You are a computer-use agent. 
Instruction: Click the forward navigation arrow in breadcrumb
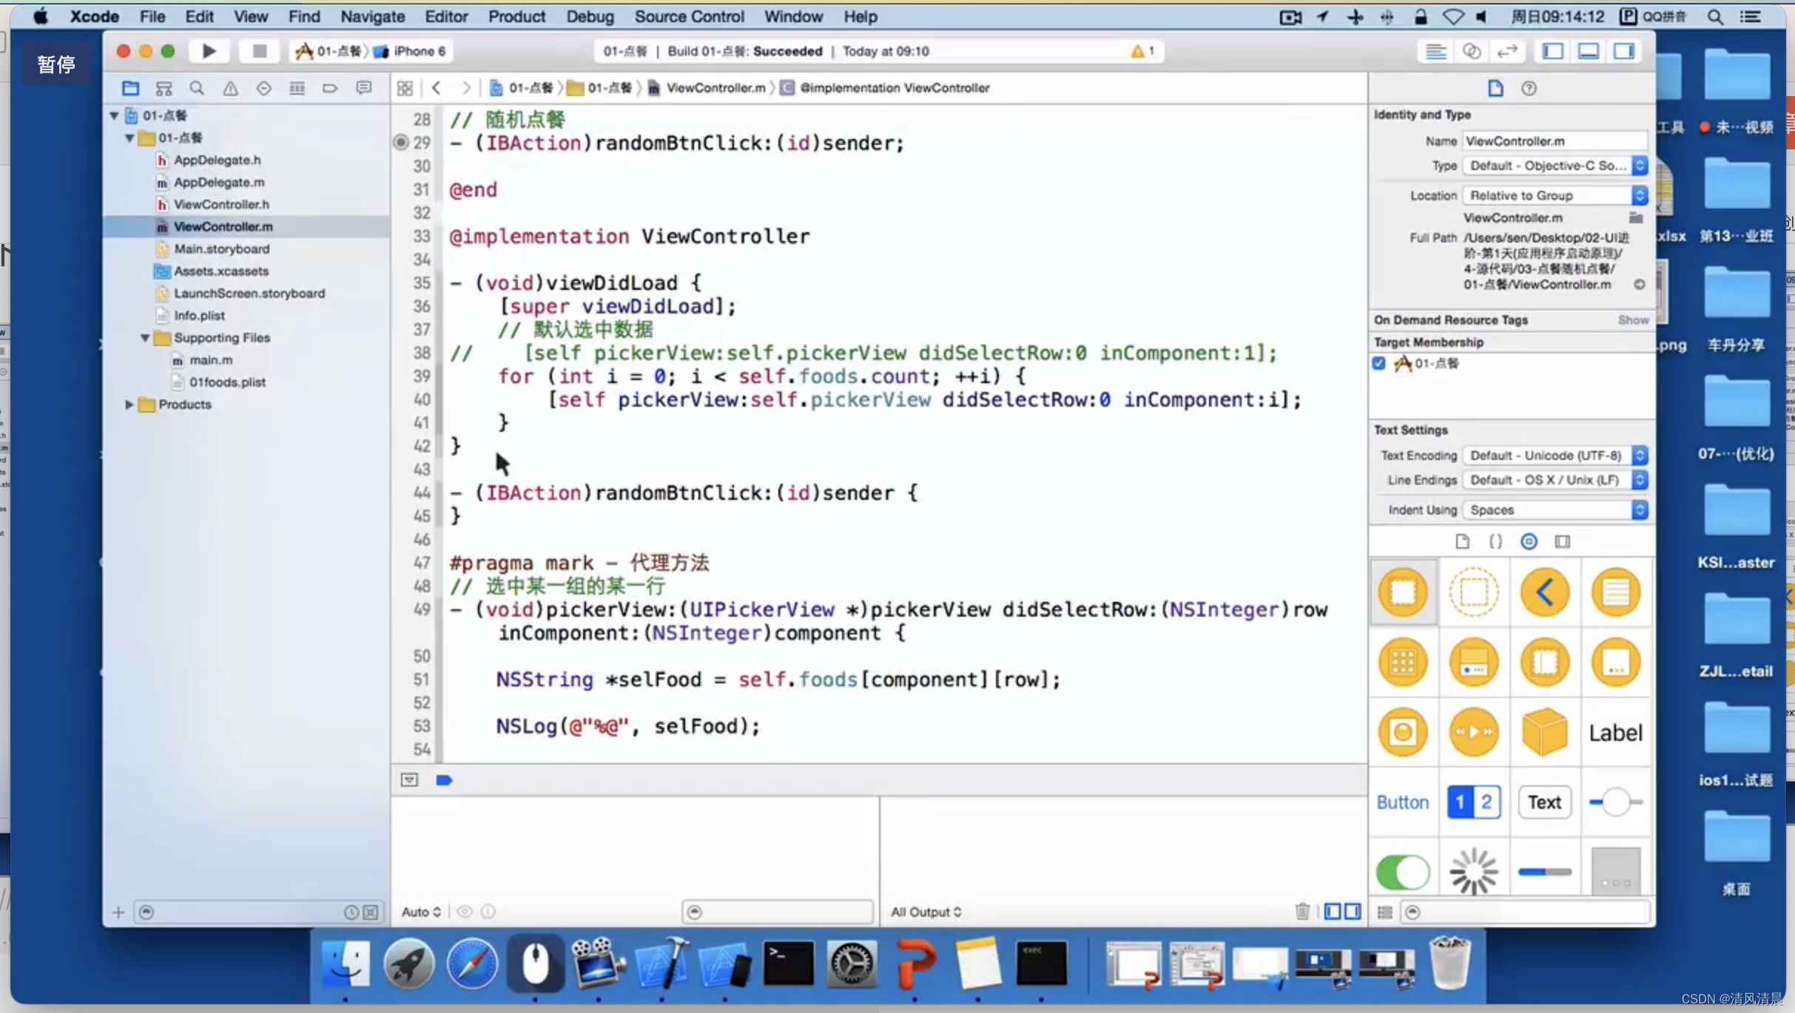[x=466, y=87]
